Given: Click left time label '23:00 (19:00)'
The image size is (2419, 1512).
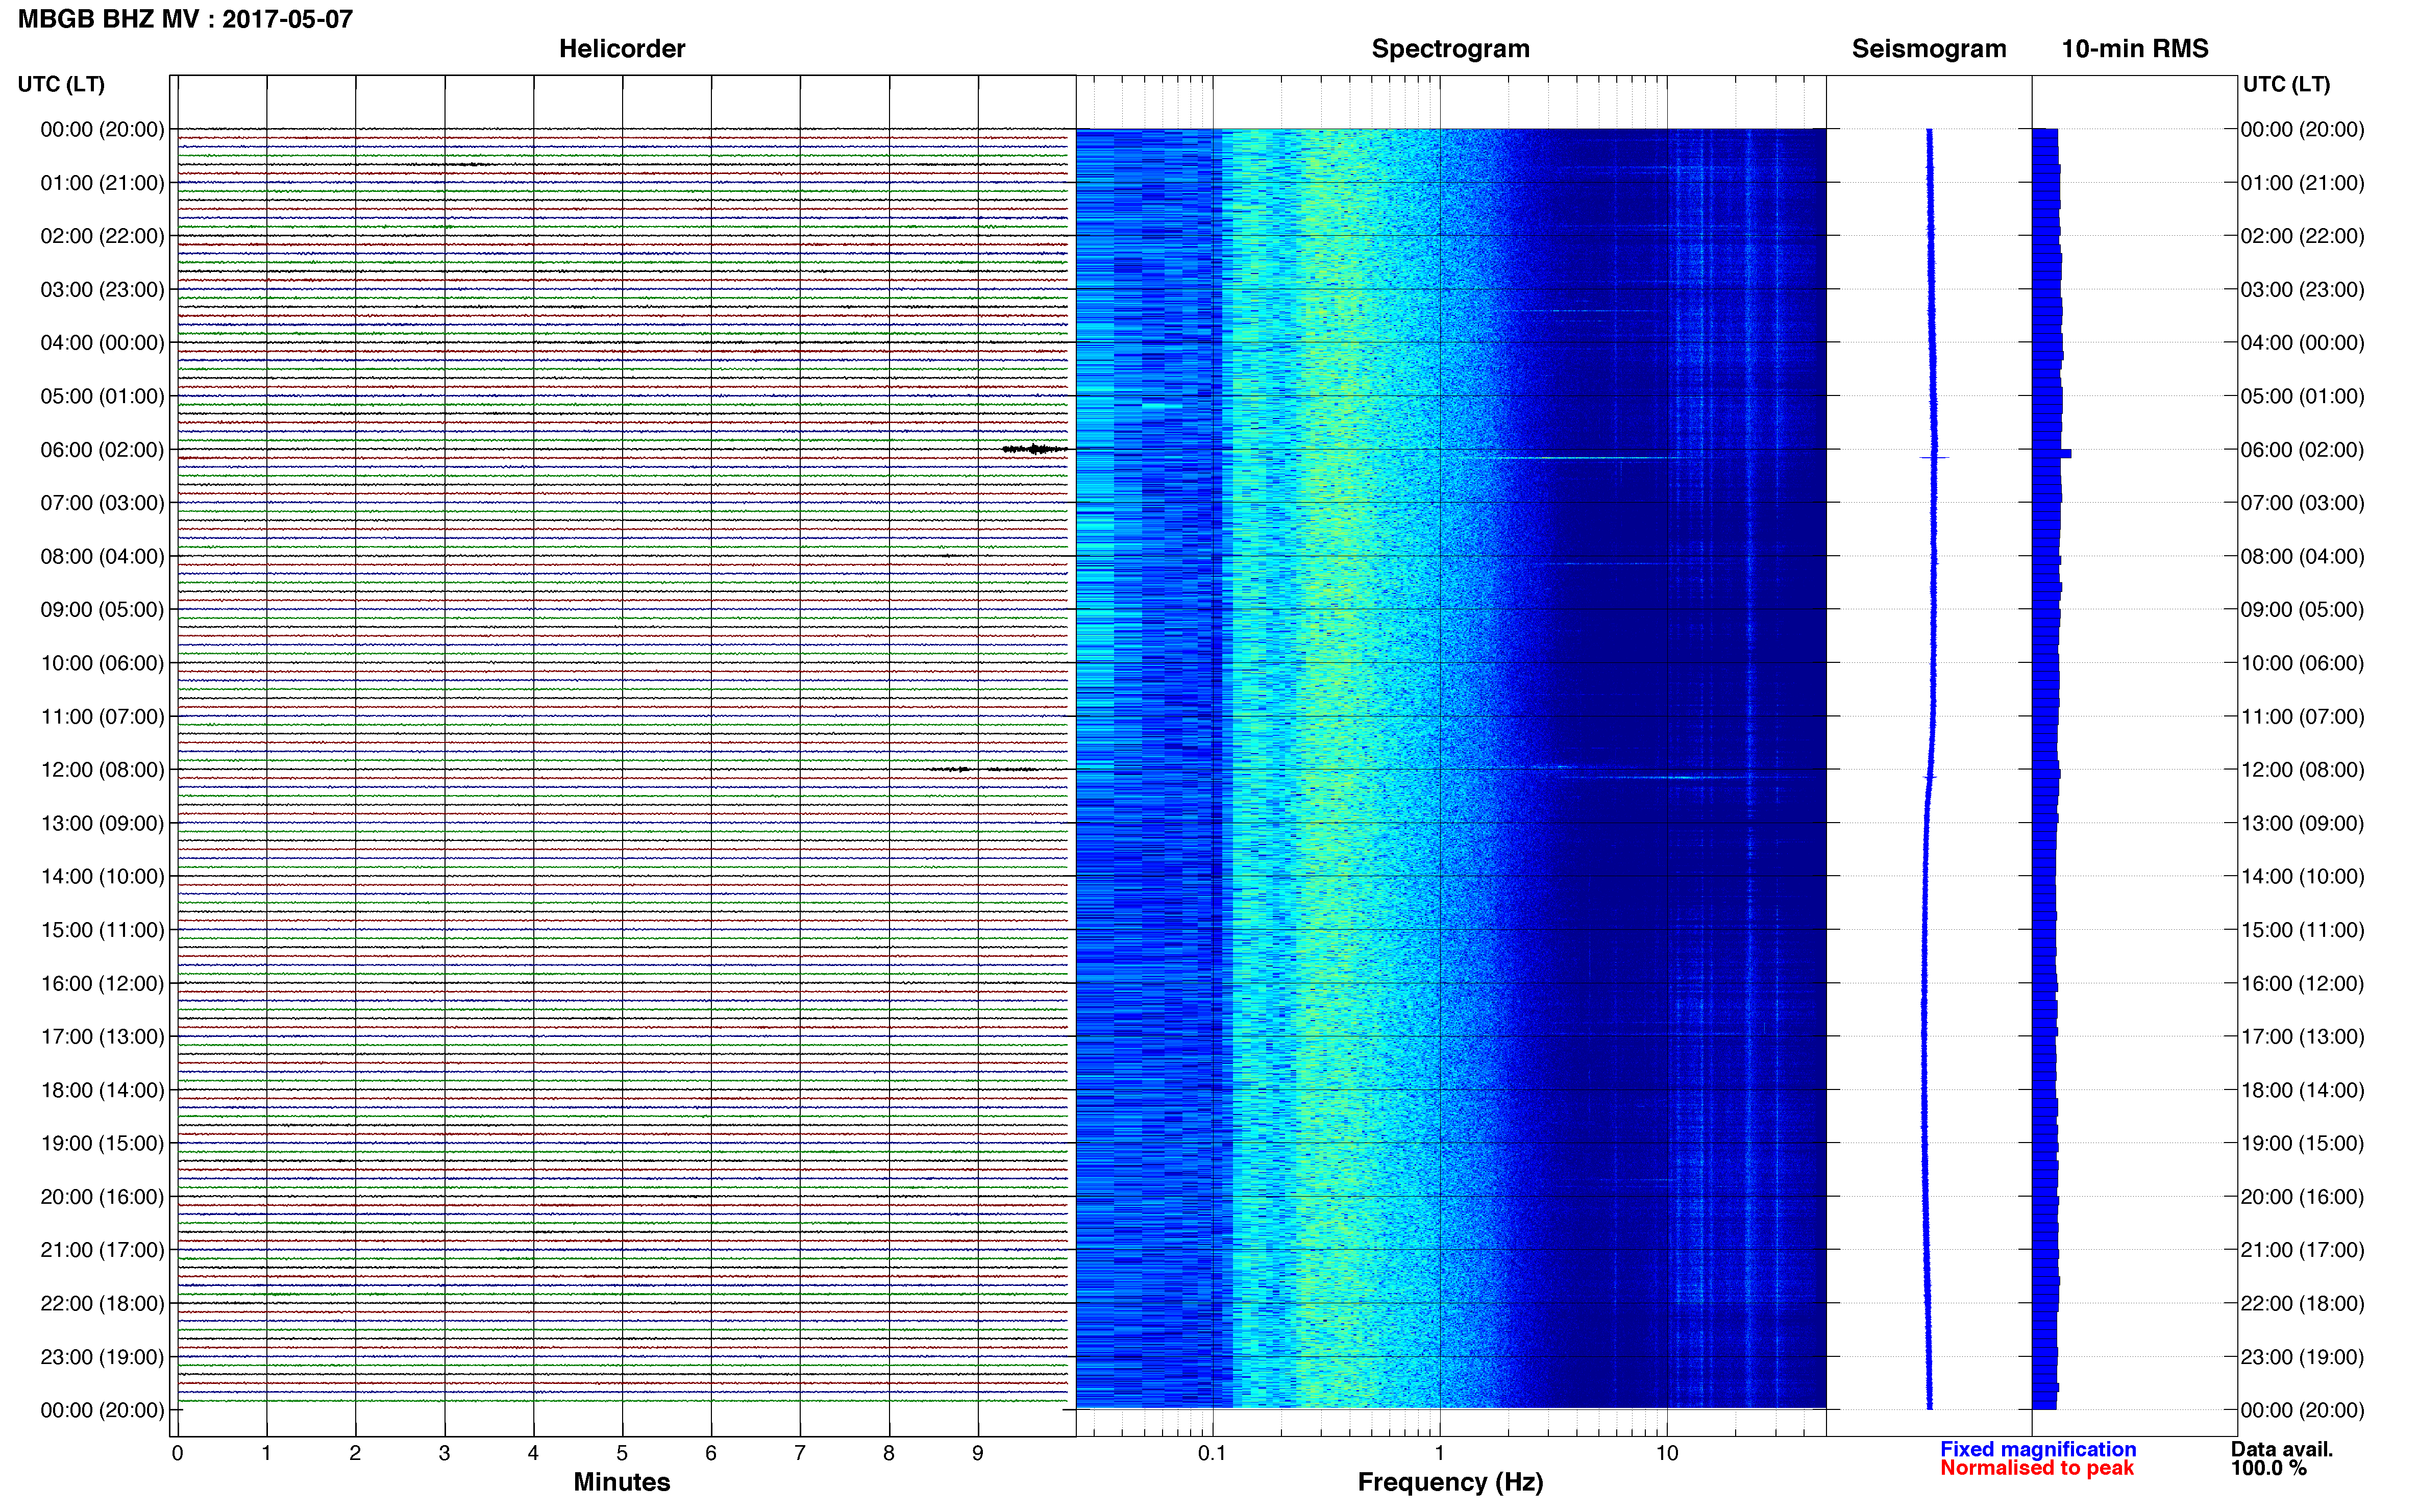Looking at the screenshot, I should tap(102, 1357).
